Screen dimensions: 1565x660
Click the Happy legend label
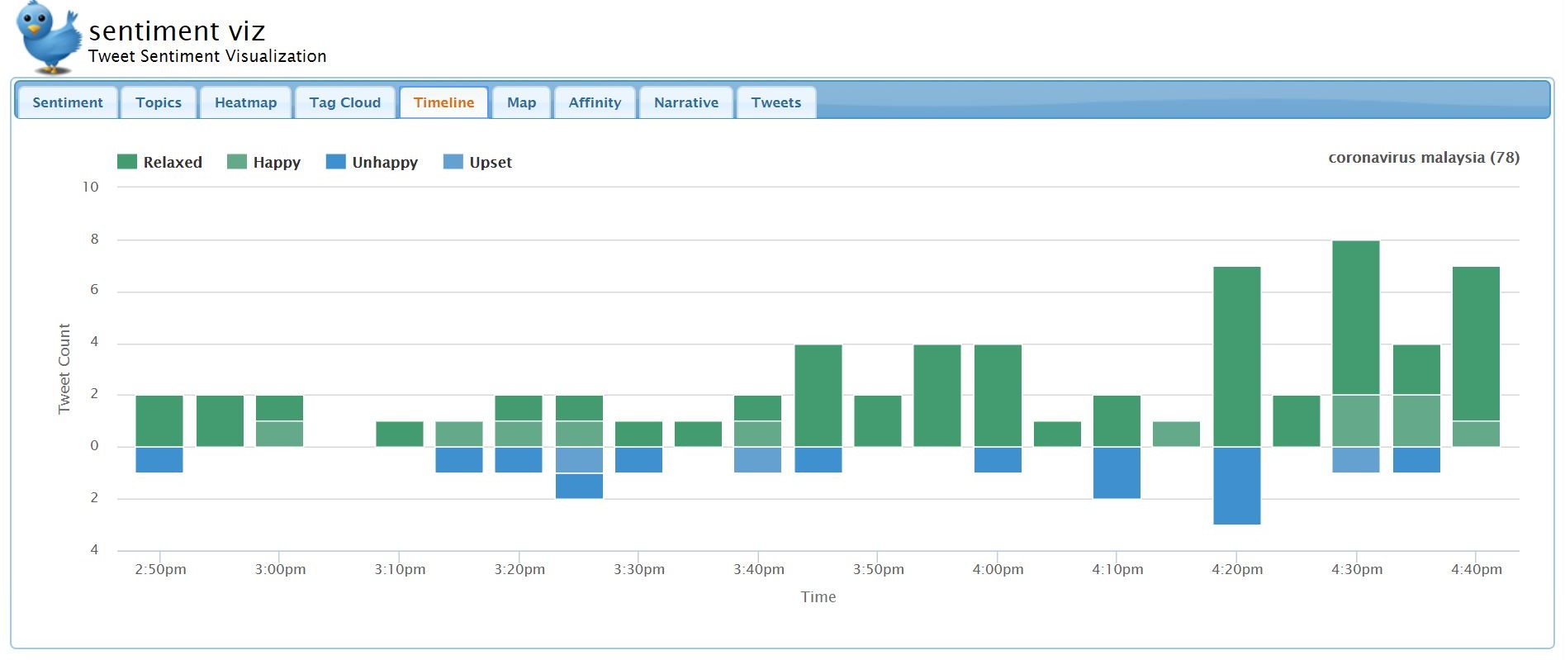point(277,163)
